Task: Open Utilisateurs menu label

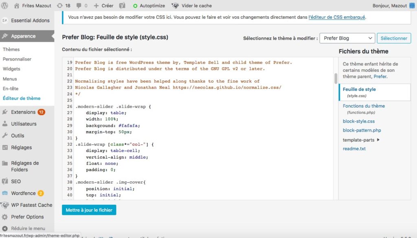Action: (x=24, y=123)
